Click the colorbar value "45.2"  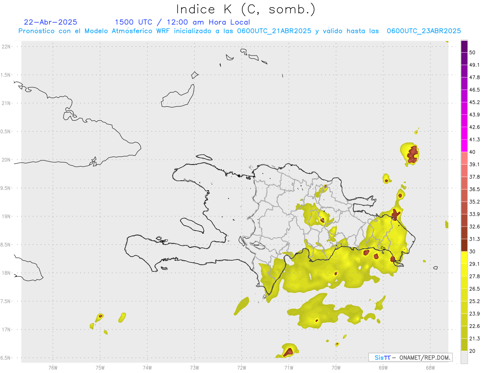tap(475, 102)
